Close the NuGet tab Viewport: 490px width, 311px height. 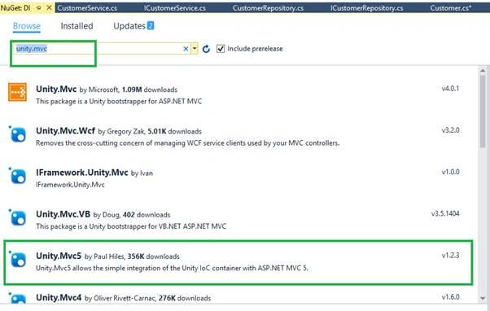(x=49, y=8)
